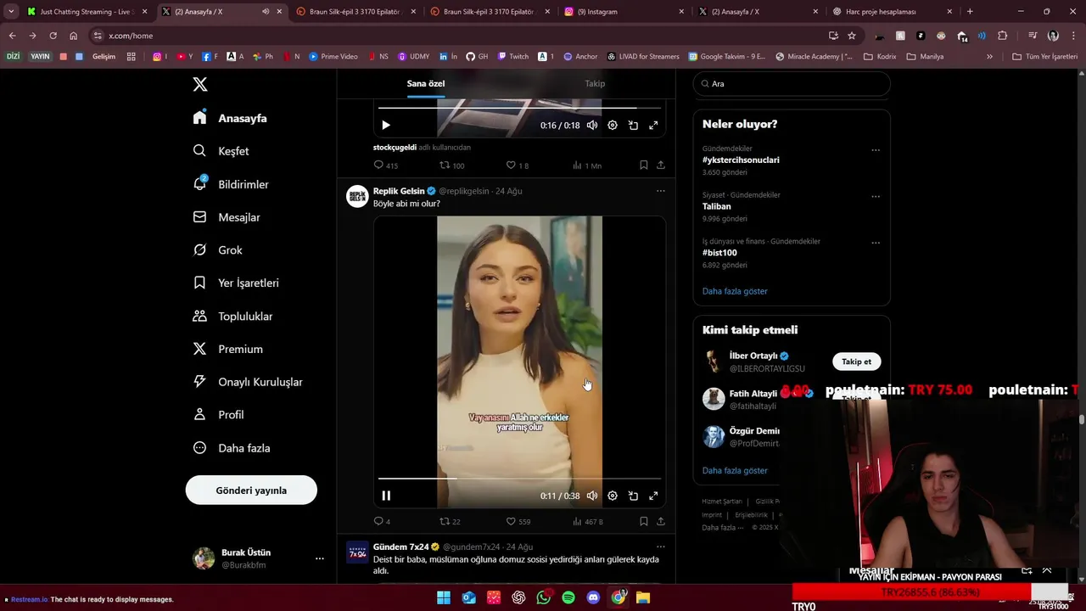
Task: Open Mesajlar in sidebar
Action: click(x=227, y=217)
